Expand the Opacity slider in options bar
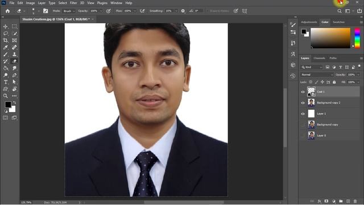The image size is (364, 205). pos(101,11)
